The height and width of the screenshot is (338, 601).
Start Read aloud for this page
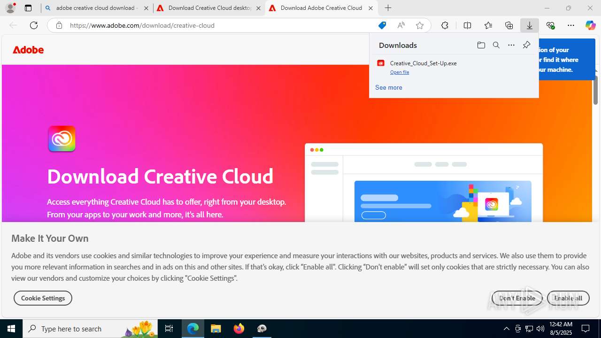401,25
